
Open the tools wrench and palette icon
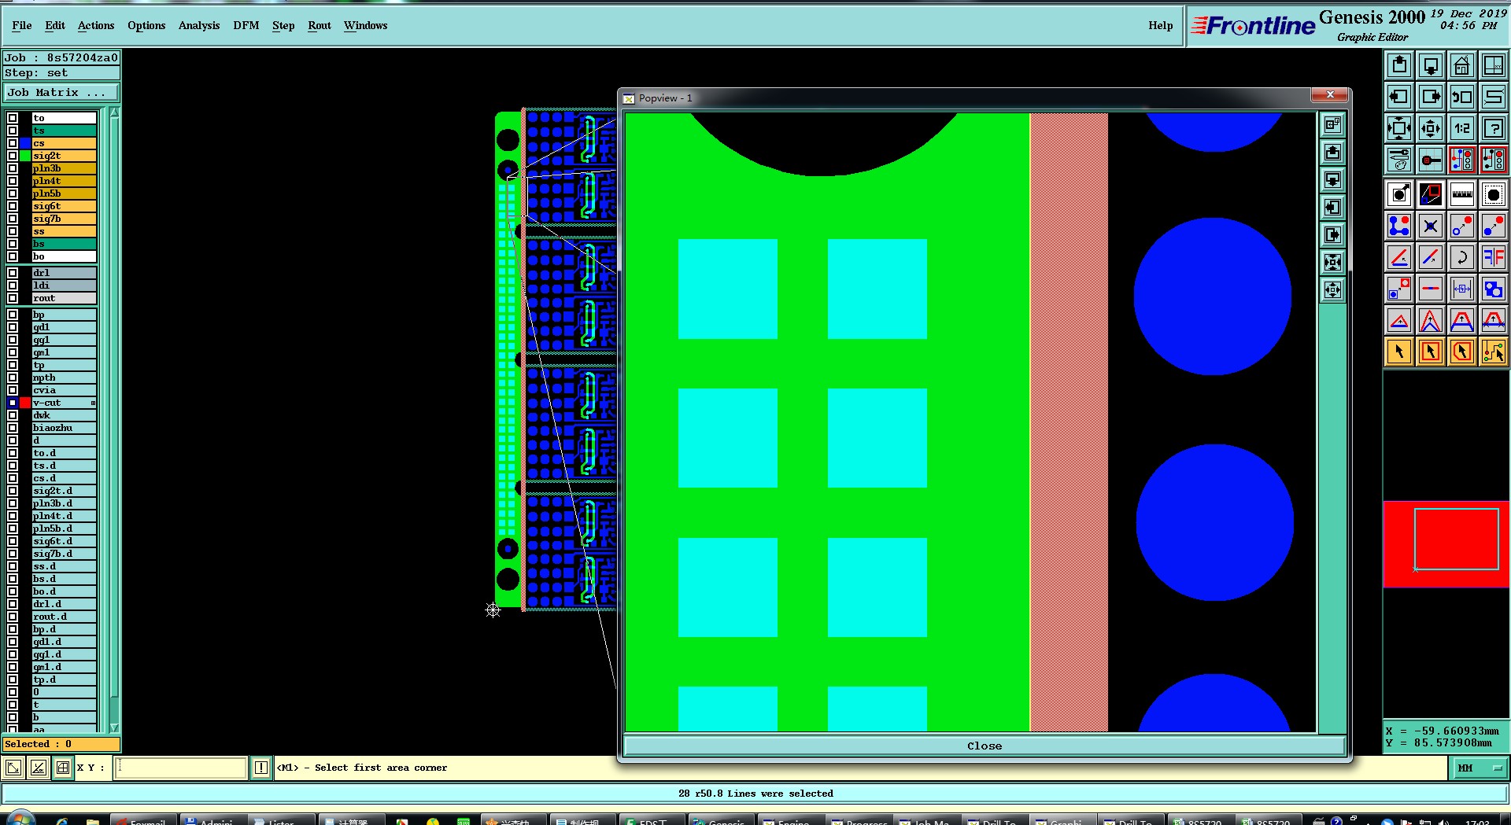(x=1399, y=160)
